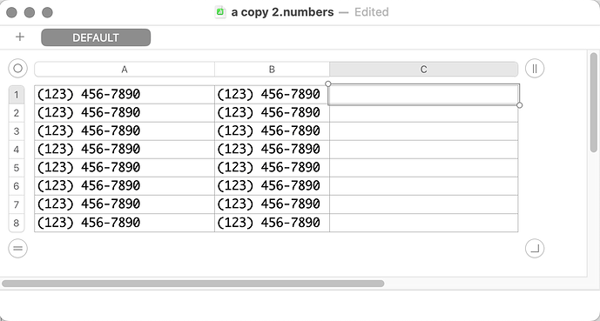Click the phone number in cell B6

[268, 186]
